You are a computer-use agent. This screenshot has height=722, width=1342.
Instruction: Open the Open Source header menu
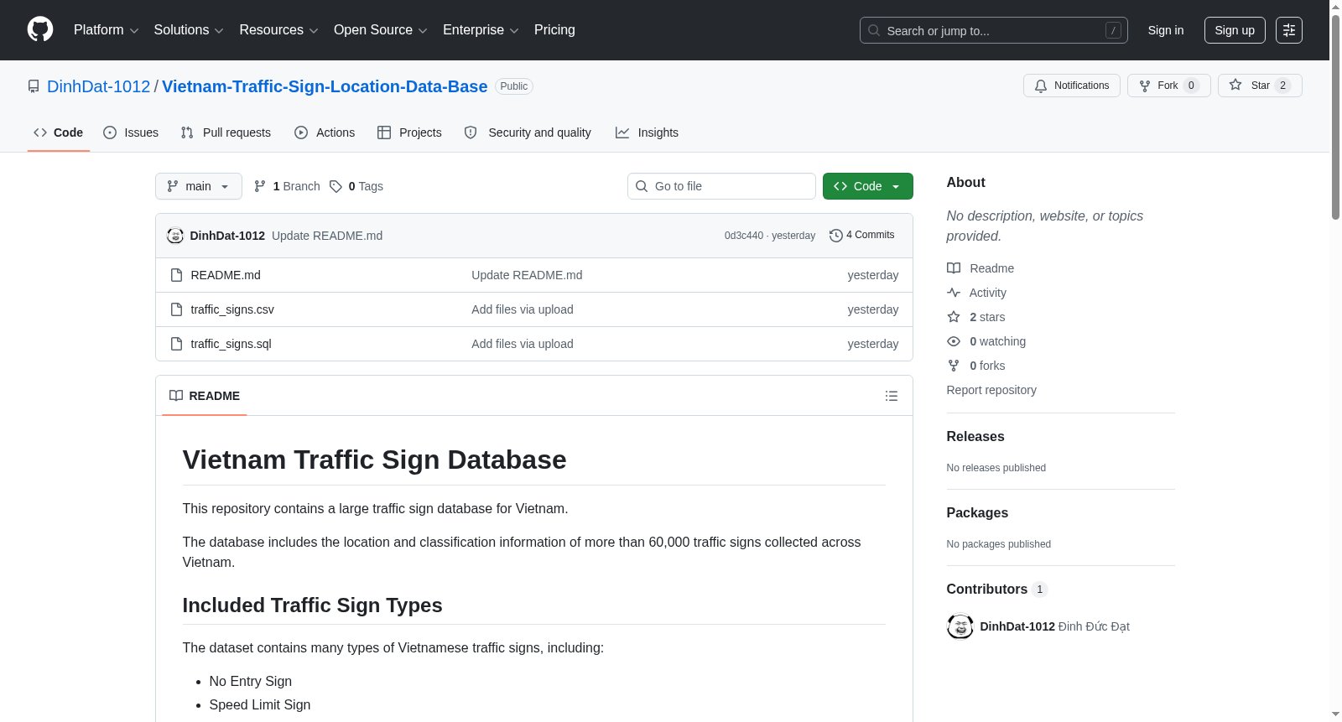tap(380, 30)
